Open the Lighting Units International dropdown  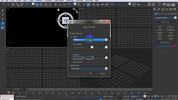[x=89, y=69]
